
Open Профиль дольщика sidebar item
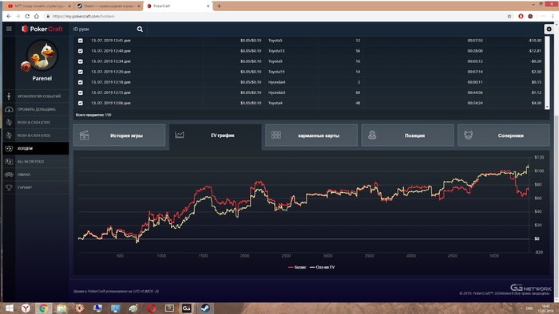tap(37, 109)
